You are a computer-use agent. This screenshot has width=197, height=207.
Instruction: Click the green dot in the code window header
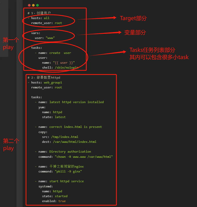[x=37, y=5]
